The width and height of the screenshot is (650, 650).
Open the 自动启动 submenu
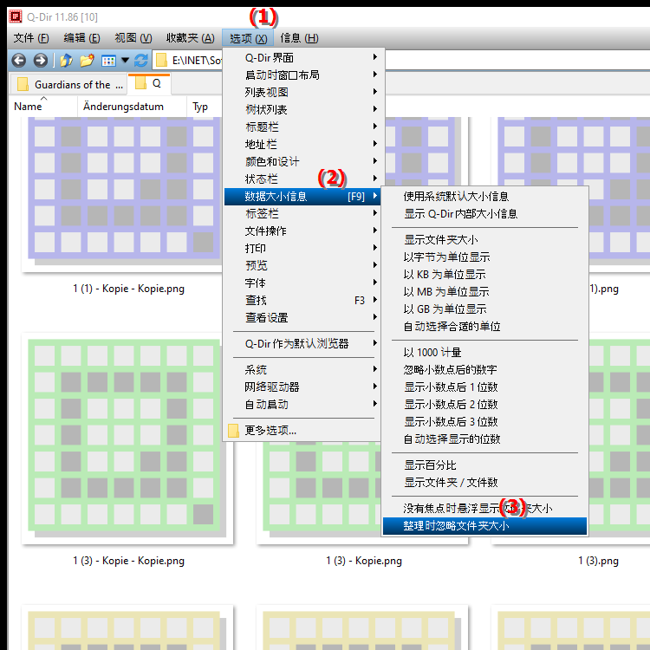pyautogui.click(x=302, y=404)
